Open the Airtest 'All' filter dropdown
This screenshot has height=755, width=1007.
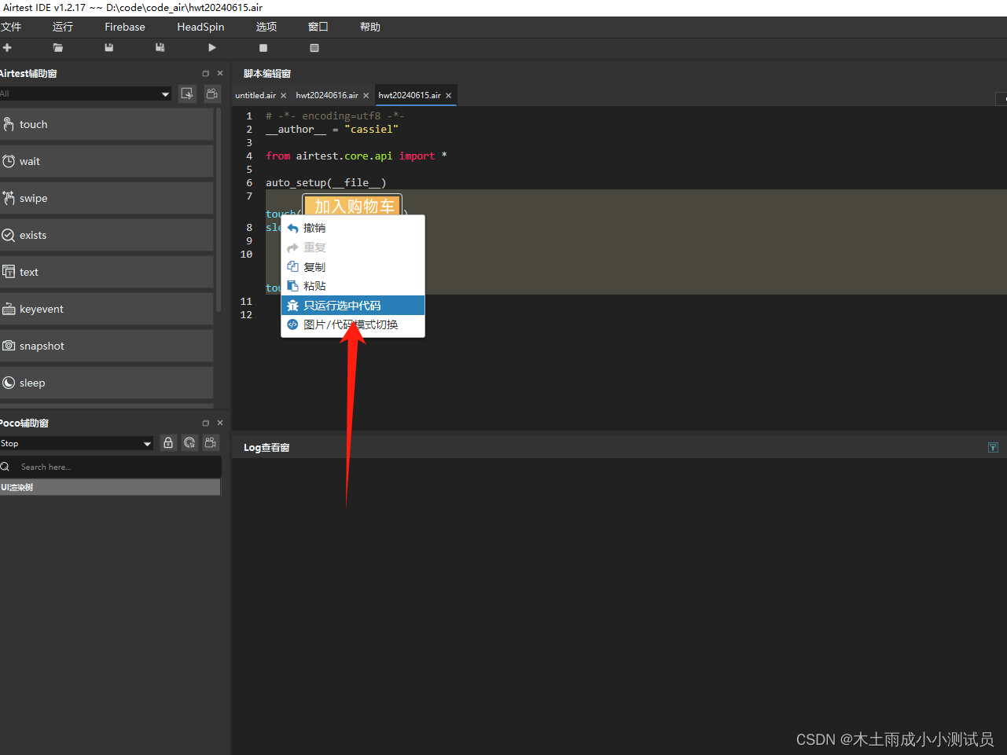(x=86, y=93)
